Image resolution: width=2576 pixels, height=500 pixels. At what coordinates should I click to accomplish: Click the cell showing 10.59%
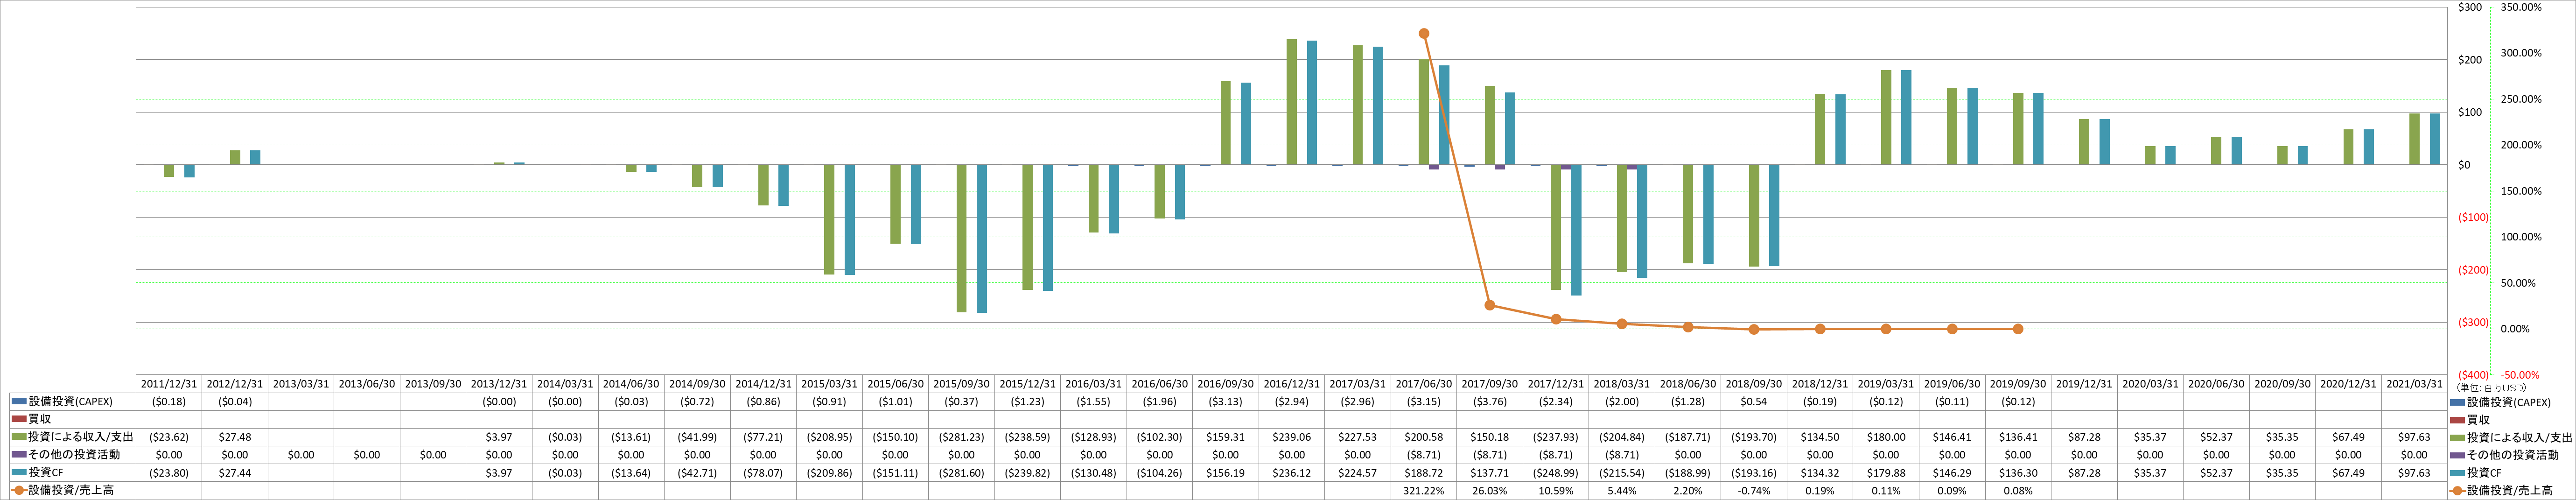click(1556, 491)
